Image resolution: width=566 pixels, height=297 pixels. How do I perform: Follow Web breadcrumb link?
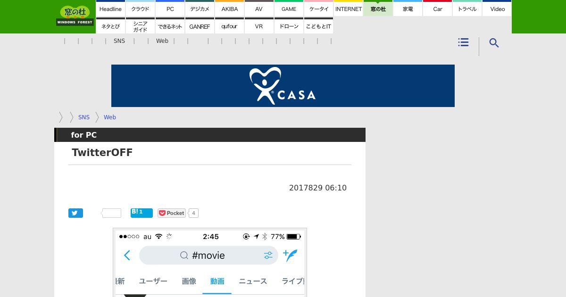point(110,117)
